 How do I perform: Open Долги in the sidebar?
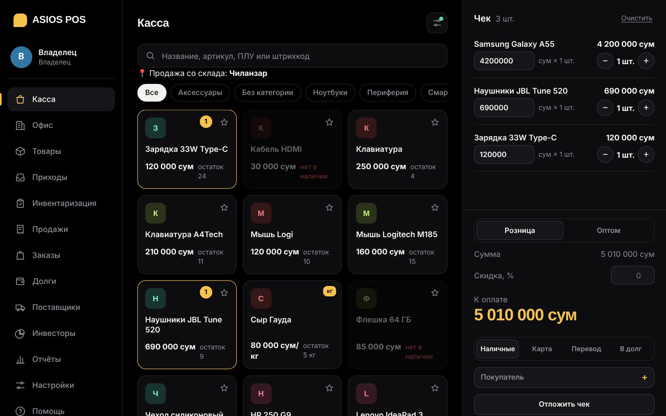click(x=61, y=281)
